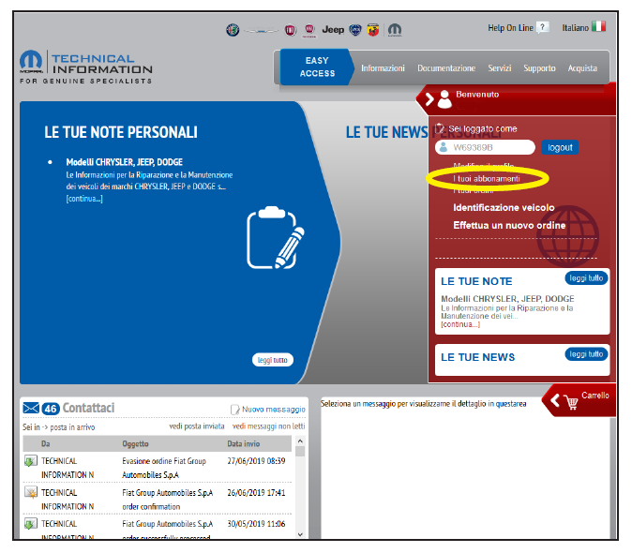Viewport: 632px width, 553px height.
Task: Open the Contattaci envelope icon
Action: [x=31, y=408]
